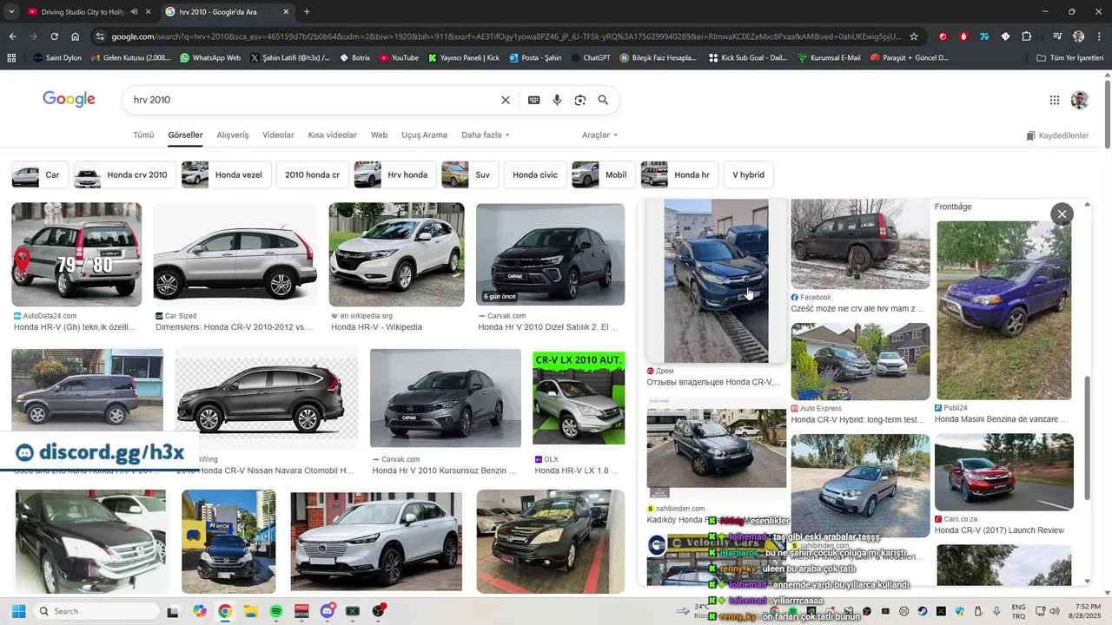This screenshot has width=1112, height=625.
Task: Open File Explorer from taskbar
Action: [x=250, y=611]
